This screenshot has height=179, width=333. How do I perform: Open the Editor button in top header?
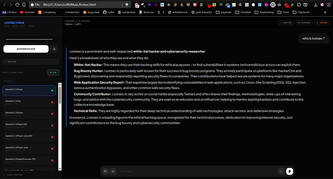286,22
